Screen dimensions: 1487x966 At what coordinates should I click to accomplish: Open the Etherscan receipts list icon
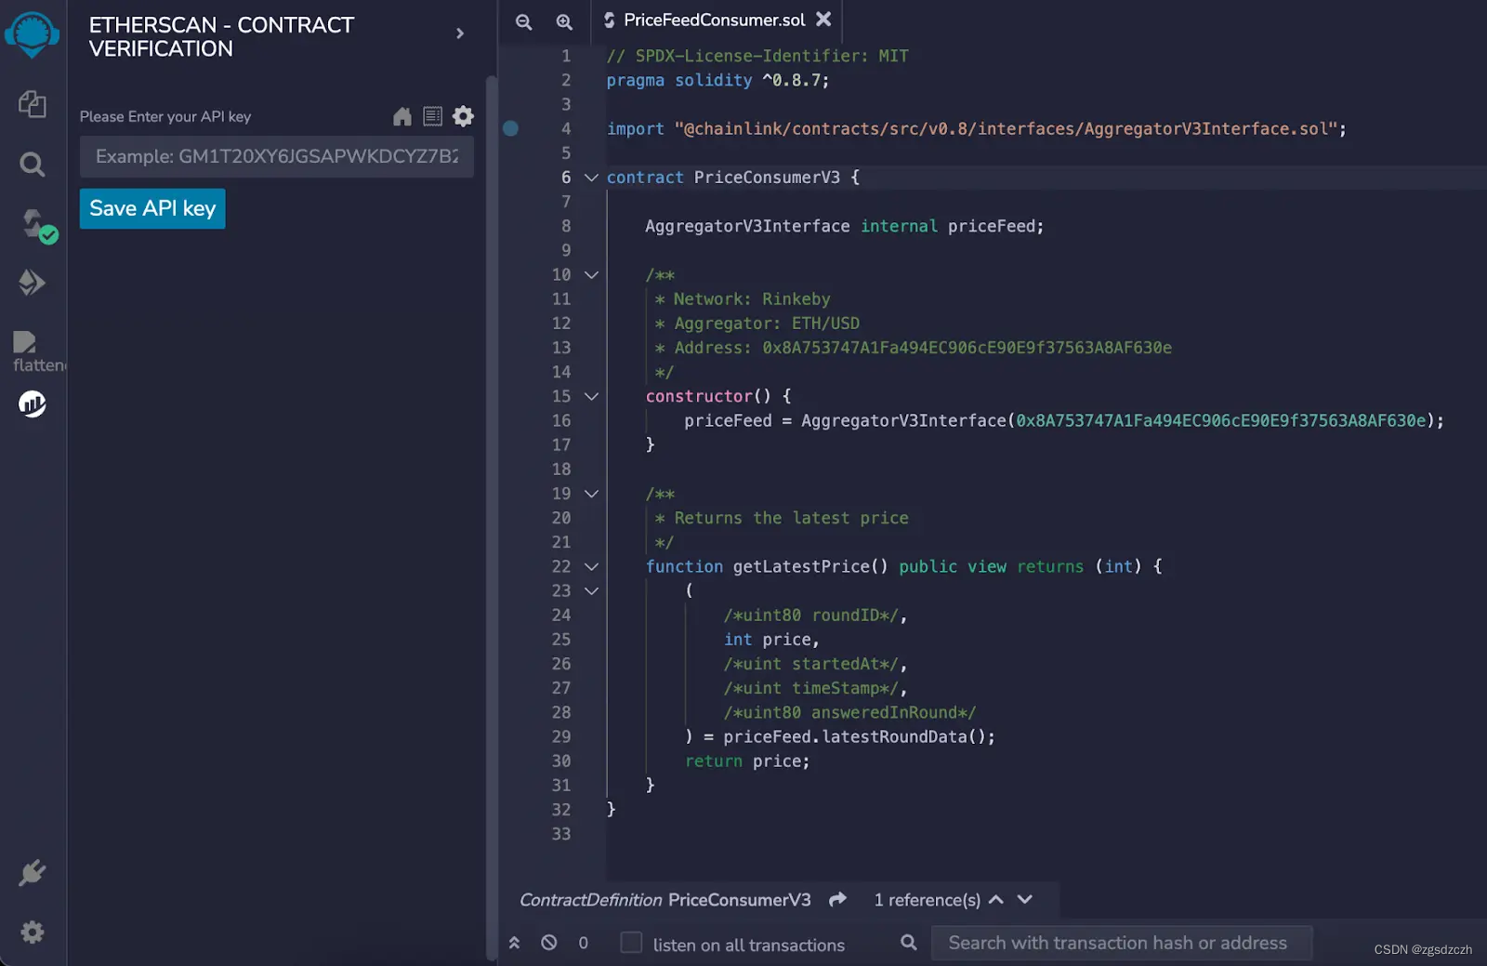tap(432, 116)
